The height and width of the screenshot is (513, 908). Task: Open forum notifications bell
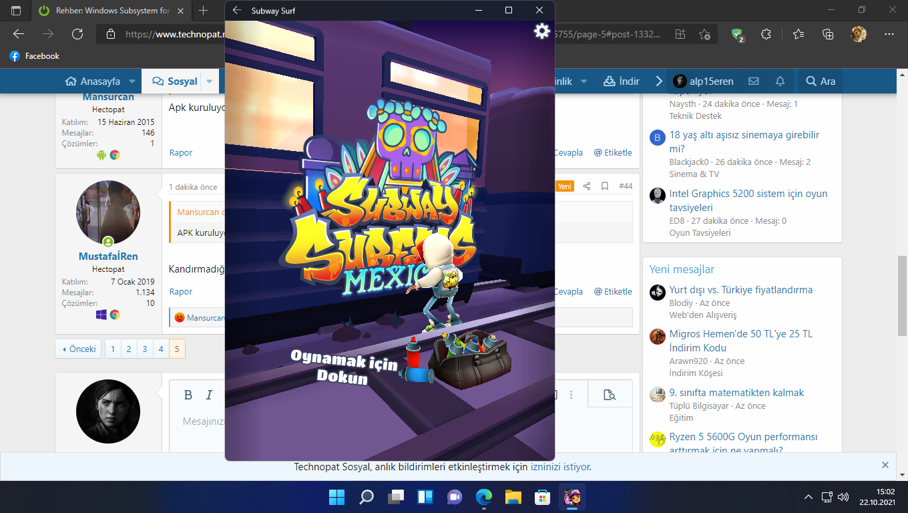pos(780,81)
